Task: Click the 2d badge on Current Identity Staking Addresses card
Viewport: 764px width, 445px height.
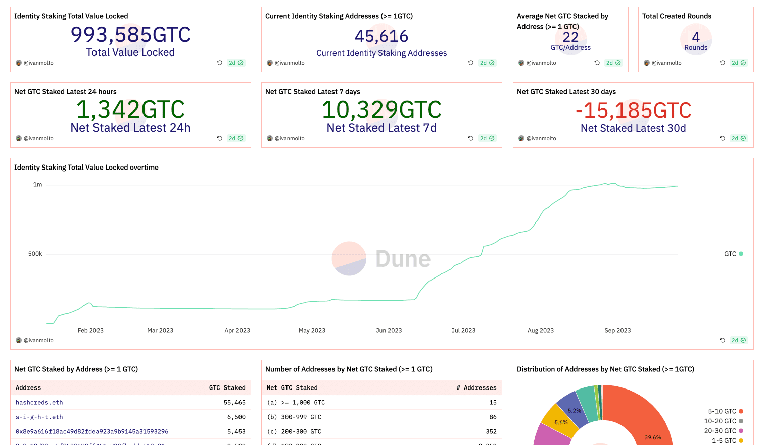Action: pyautogui.click(x=487, y=63)
